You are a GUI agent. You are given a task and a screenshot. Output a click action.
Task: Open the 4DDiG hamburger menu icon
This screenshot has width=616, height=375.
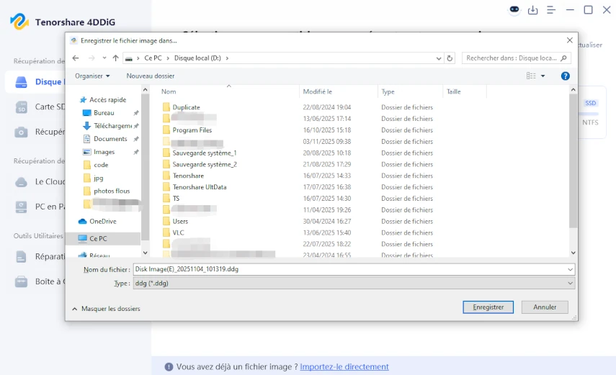pyautogui.click(x=551, y=10)
